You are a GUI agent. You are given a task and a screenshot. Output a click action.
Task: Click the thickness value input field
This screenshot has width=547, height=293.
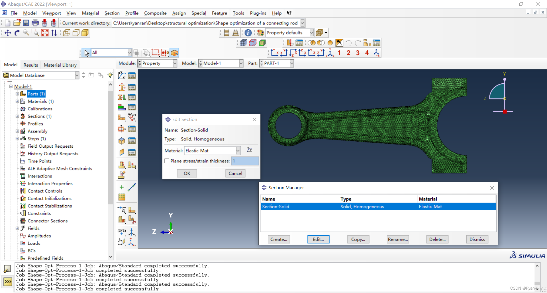click(245, 161)
